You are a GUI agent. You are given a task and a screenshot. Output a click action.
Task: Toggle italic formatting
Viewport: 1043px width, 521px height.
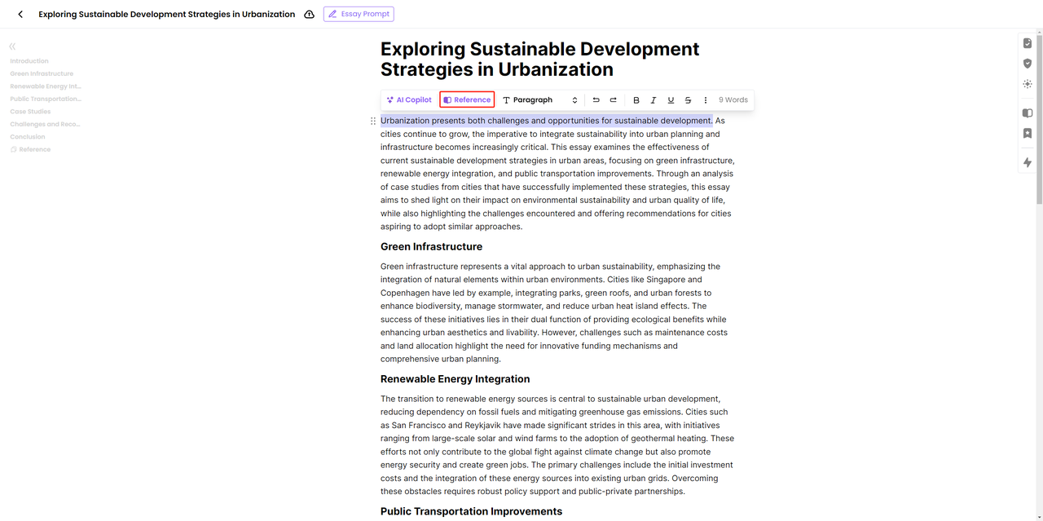coord(654,99)
